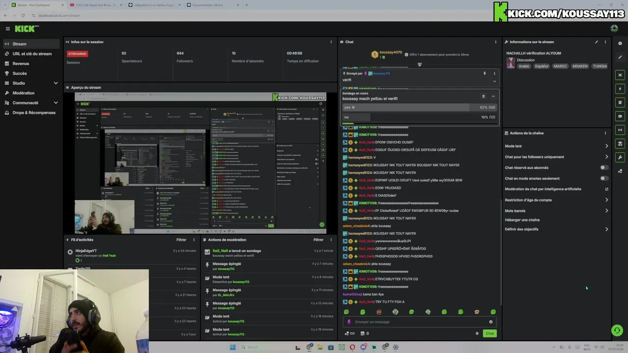Open Drops & Récompenses sidebar item
Viewport: 628px width, 353px height.
click(31, 112)
